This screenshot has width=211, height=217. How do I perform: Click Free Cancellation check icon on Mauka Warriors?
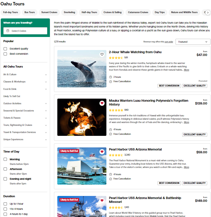point(111,134)
